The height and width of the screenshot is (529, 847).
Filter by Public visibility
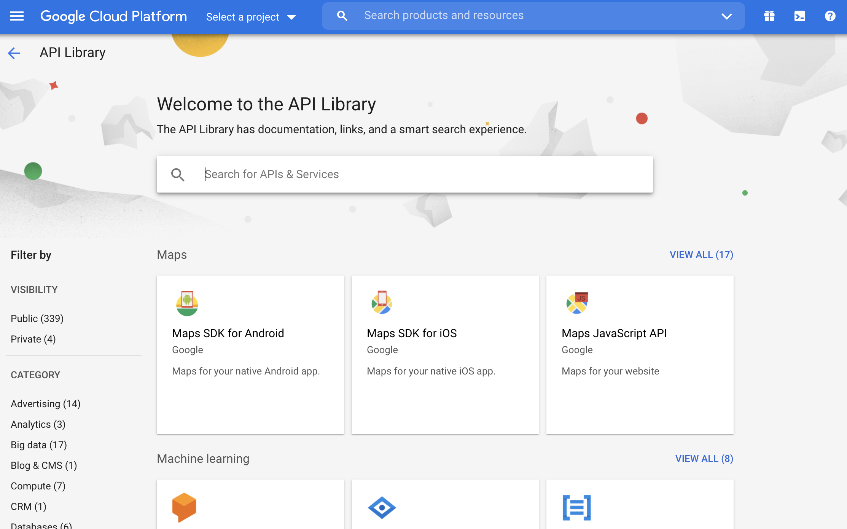pyautogui.click(x=37, y=318)
